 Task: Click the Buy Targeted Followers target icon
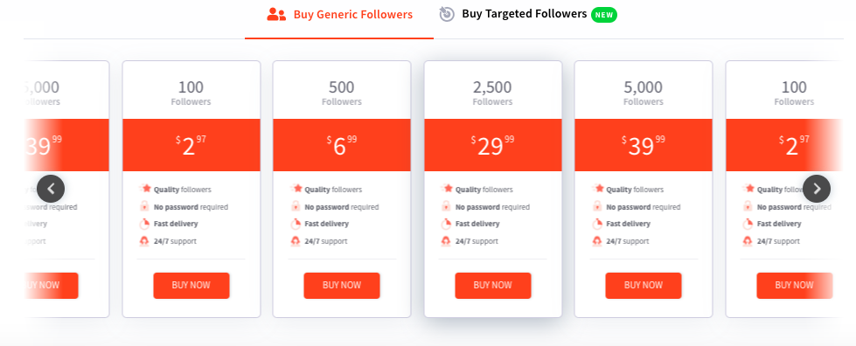(x=447, y=14)
